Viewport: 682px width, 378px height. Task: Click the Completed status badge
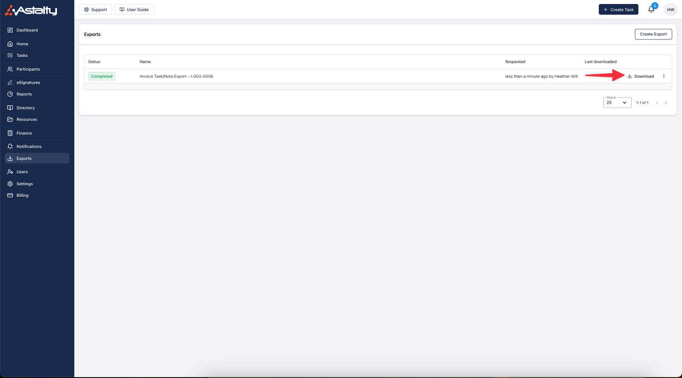(102, 76)
